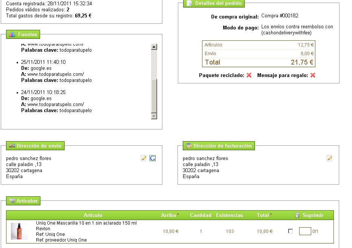Focus the quantity-to-remove field before 0/1
352x248 pixels.
305,231
